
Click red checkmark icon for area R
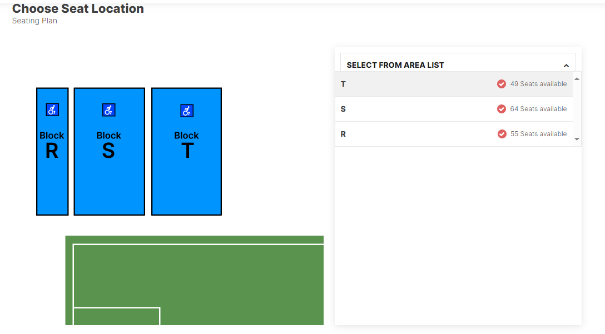502,134
